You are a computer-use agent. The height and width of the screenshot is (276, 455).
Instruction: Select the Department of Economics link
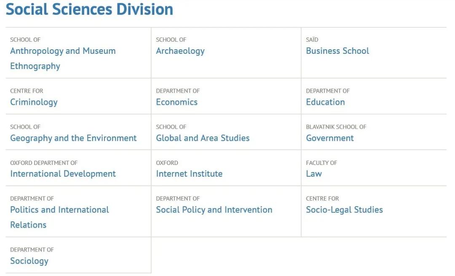click(x=177, y=102)
